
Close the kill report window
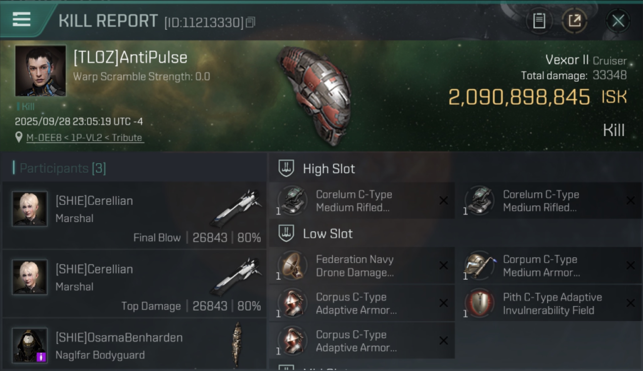(618, 21)
